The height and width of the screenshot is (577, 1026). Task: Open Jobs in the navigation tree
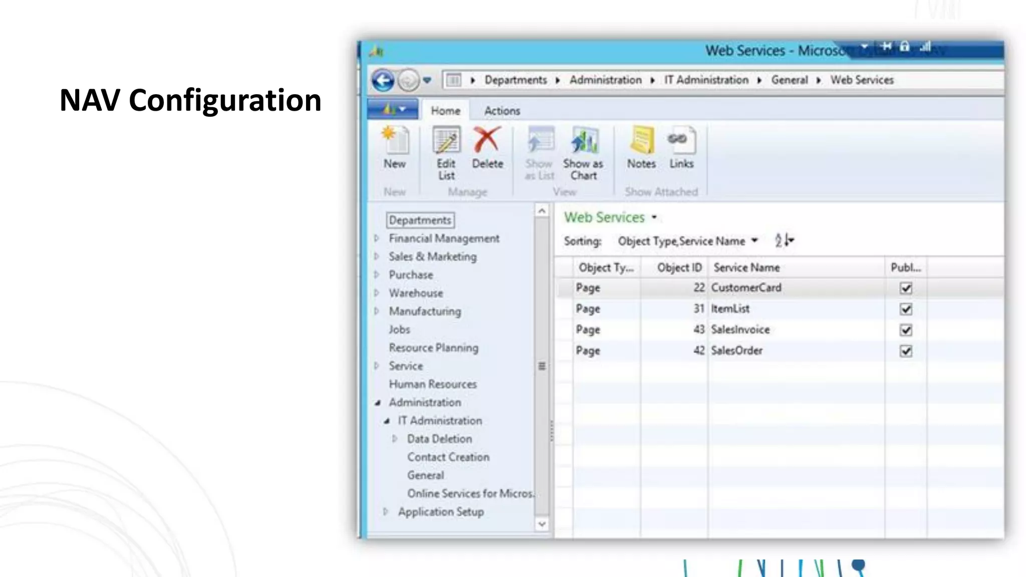coord(399,330)
